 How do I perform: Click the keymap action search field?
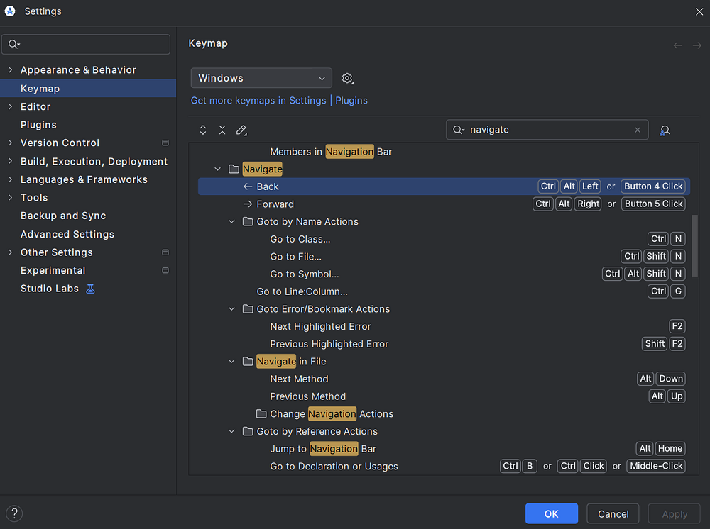click(547, 130)
